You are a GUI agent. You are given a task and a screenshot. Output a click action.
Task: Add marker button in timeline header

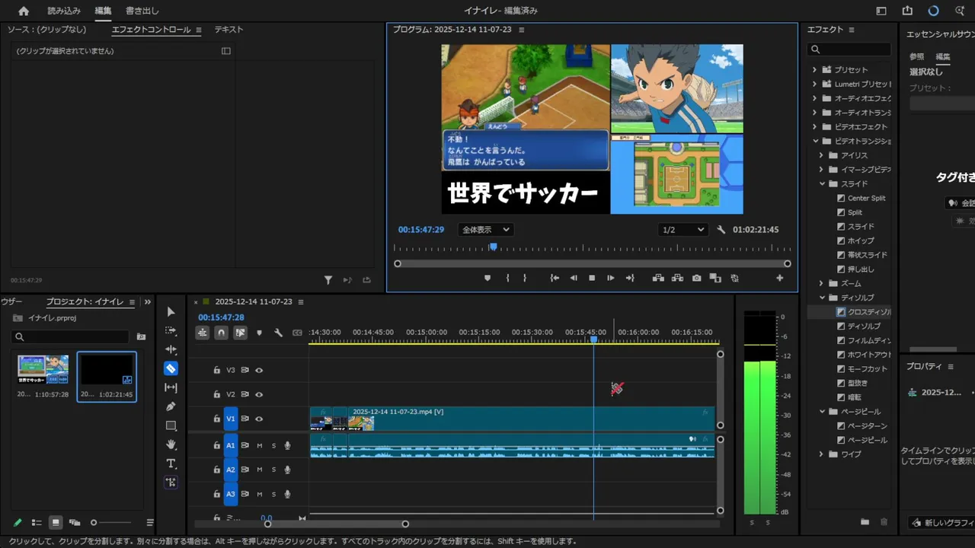pyautogui.click(x=259, y=333)
